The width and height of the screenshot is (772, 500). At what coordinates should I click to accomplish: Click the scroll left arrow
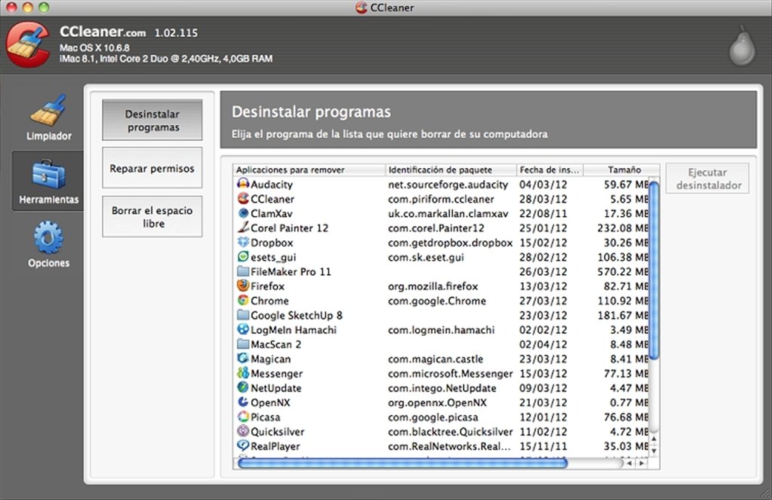[x=630, y=463]
